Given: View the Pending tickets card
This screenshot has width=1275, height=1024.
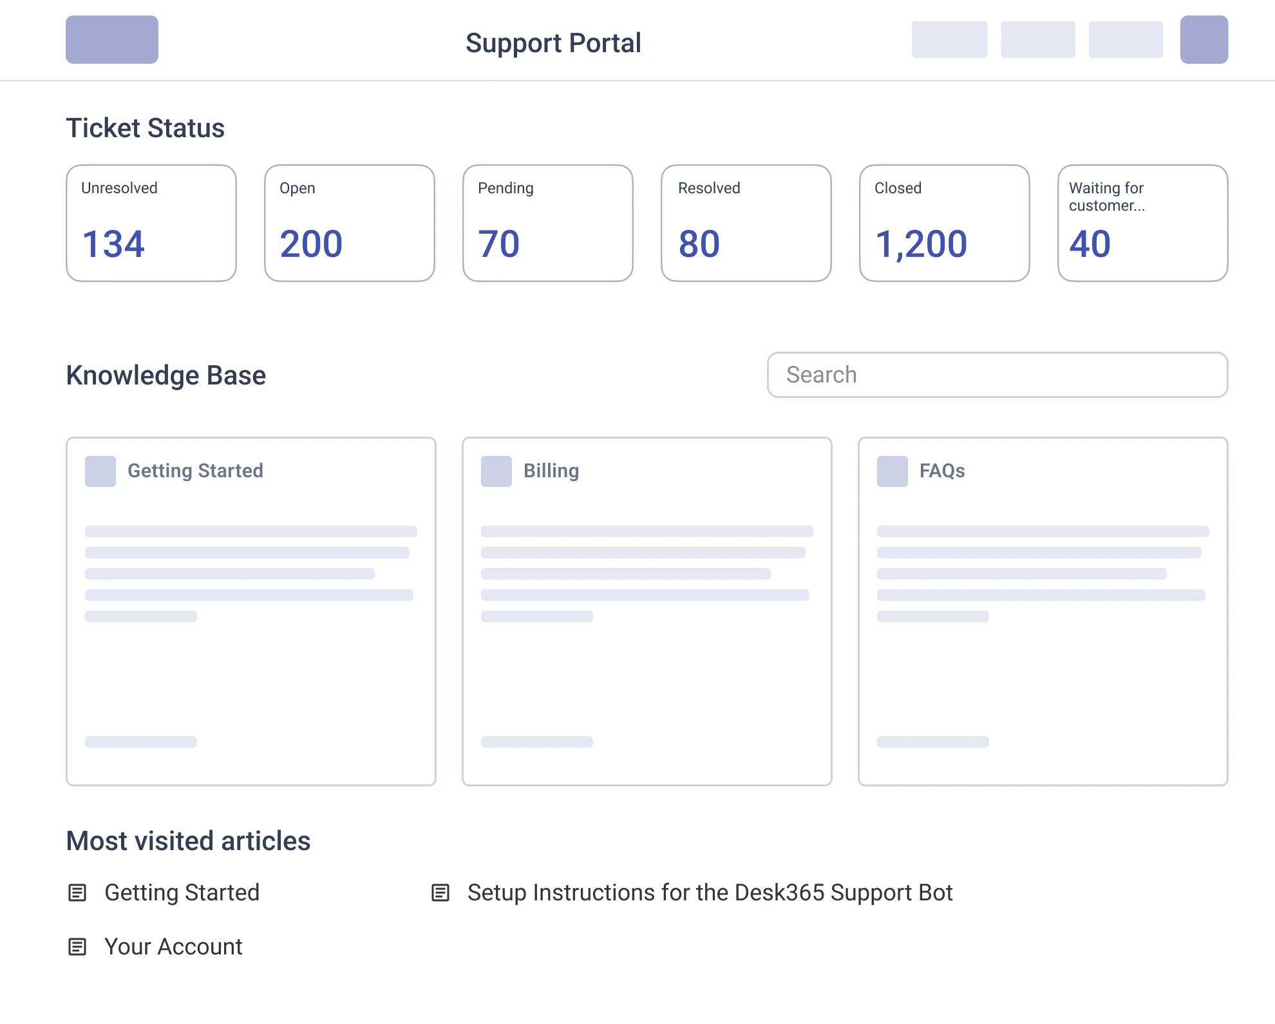Looking at the screenshot, I should coord(548,223).
